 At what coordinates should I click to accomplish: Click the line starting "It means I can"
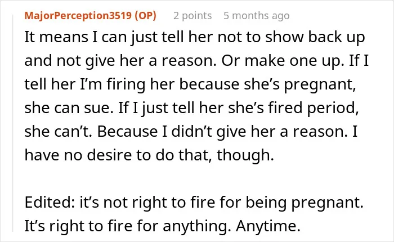[195, 37]
